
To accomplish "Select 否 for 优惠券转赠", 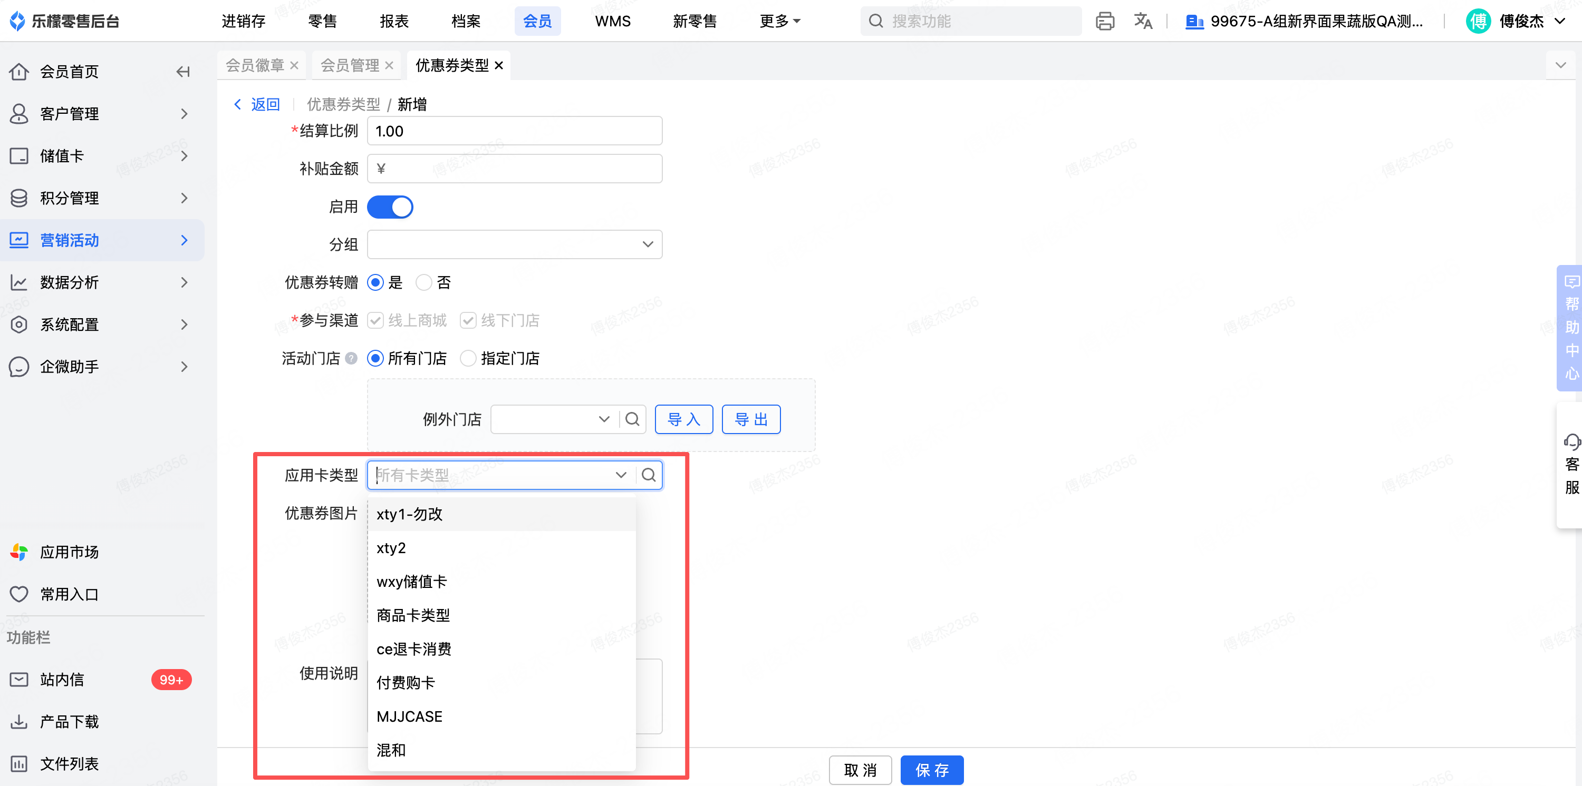I will pyautogui.click(x=425, y=283).
